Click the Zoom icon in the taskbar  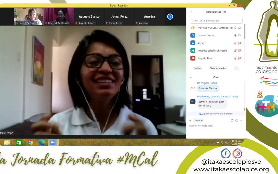(53, 142)
